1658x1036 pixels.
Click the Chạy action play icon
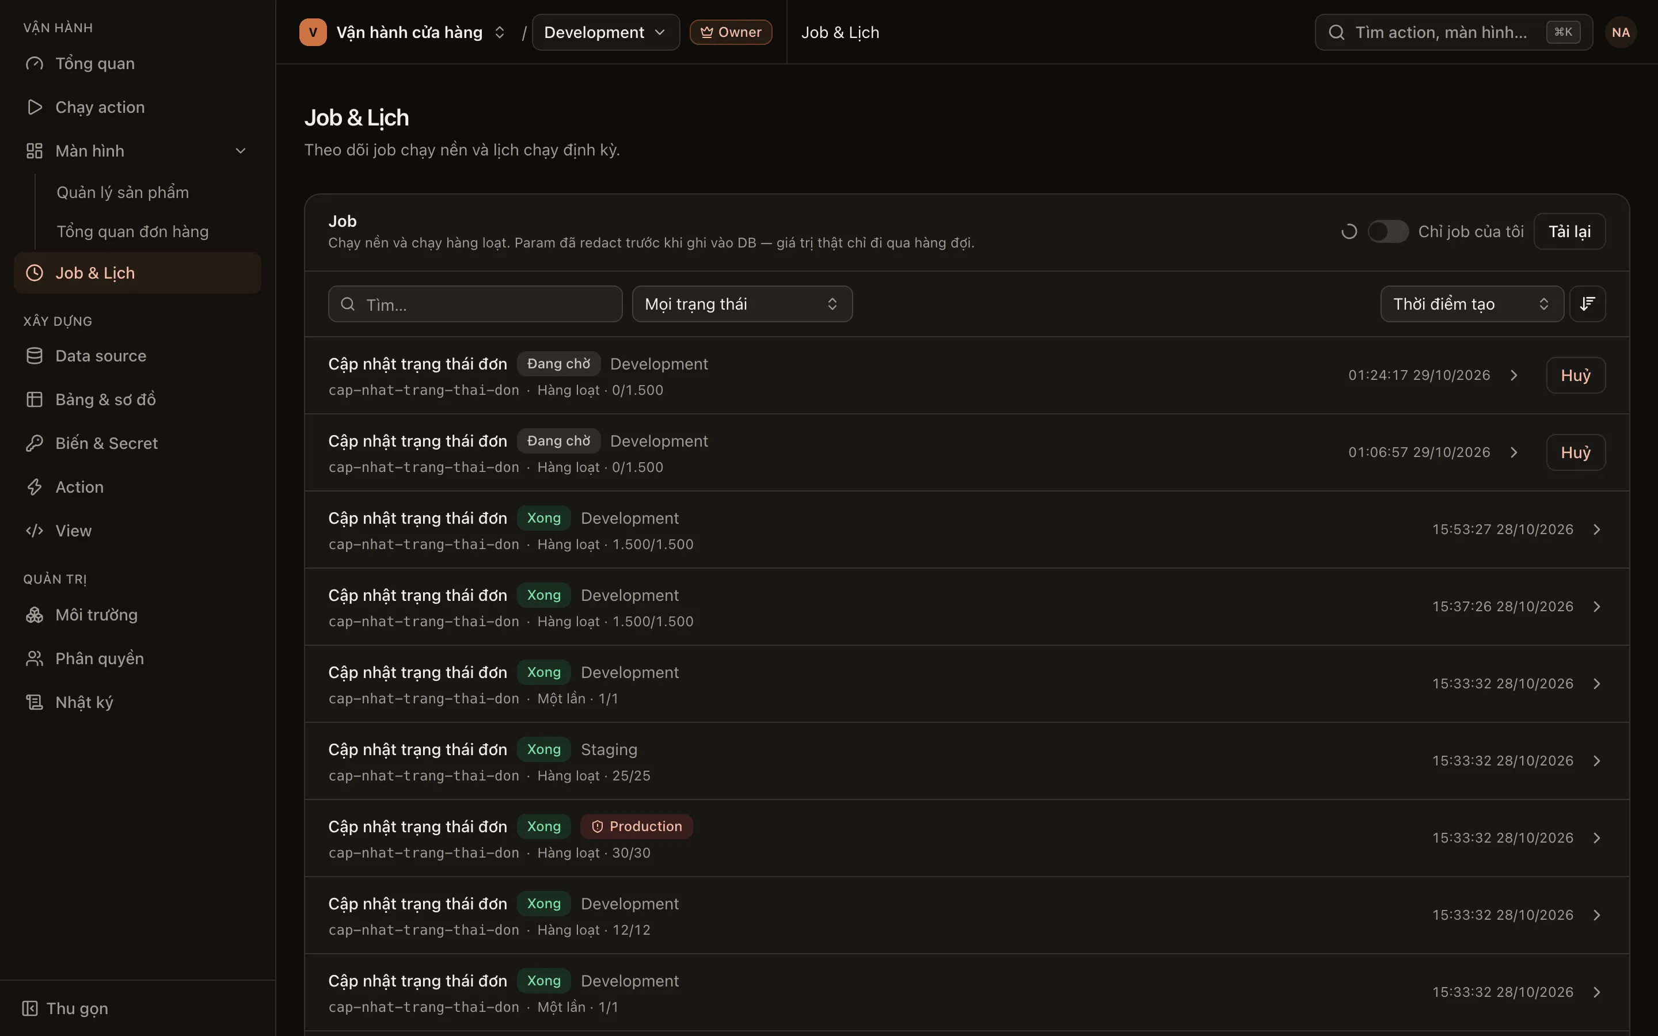tap(35, 108)
